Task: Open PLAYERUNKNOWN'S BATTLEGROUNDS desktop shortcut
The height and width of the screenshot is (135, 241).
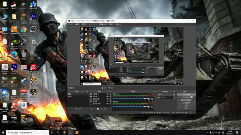Action: [x=24, y=44]
